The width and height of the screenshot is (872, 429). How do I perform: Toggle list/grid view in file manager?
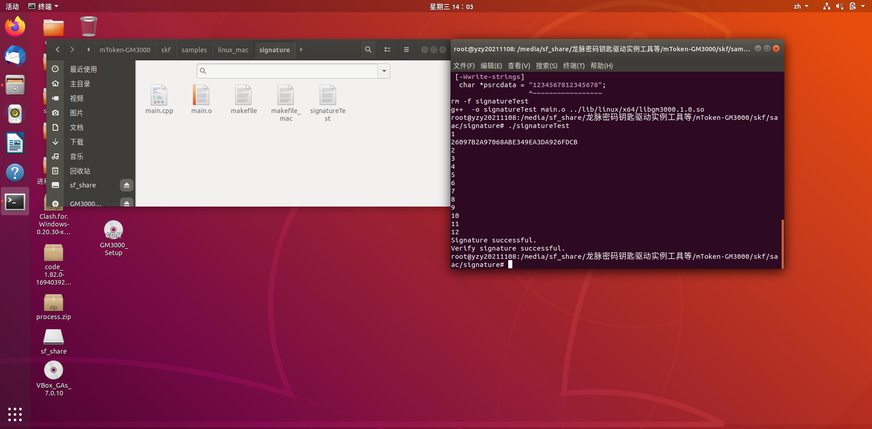[387, 49]
